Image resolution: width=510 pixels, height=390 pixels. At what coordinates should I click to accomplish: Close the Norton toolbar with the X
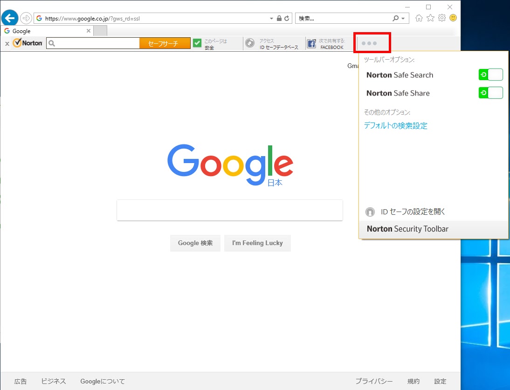(x=7, y=43)
